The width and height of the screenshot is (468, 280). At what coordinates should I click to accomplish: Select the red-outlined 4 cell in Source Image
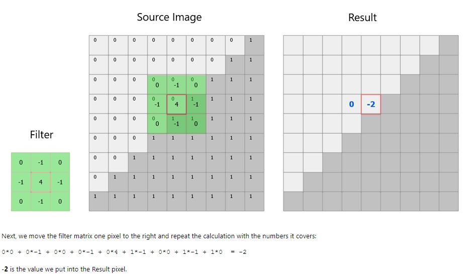[x=176, y=104]
